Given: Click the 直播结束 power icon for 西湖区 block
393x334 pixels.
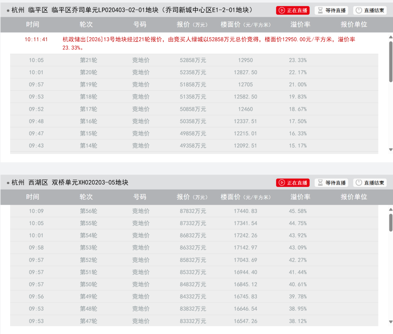Looking at the screenshot, I should point(359,183).
